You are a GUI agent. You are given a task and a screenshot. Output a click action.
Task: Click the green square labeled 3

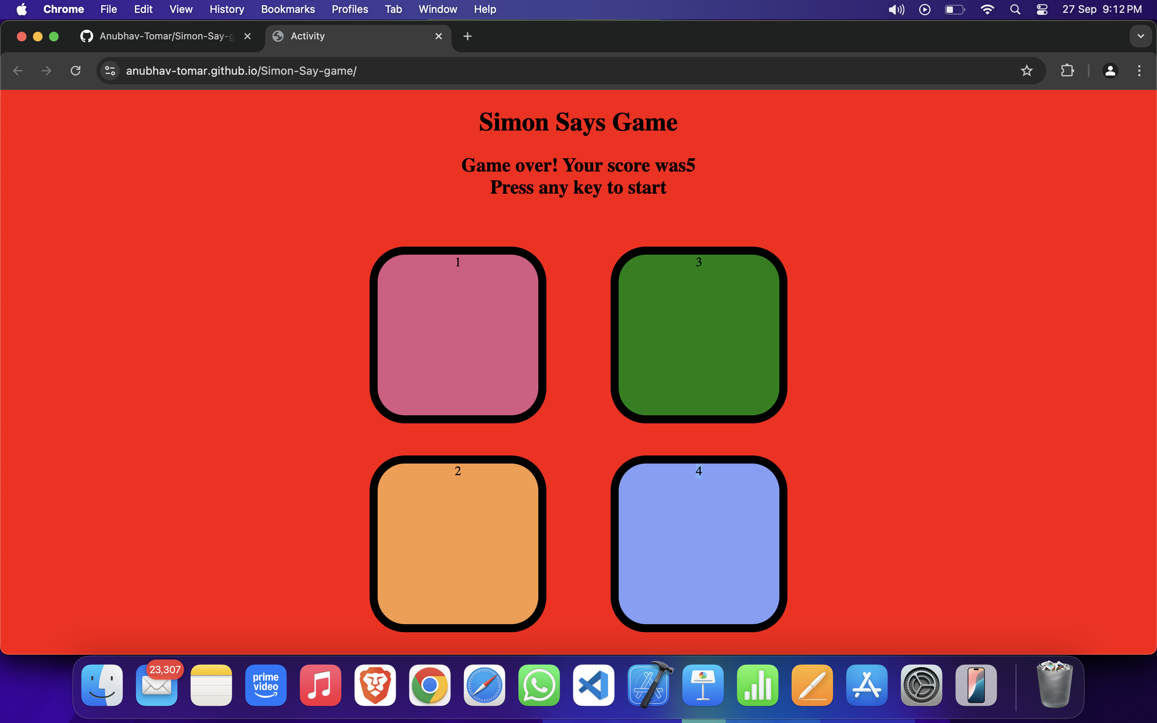pyautogui.click(x=698, y=335)
